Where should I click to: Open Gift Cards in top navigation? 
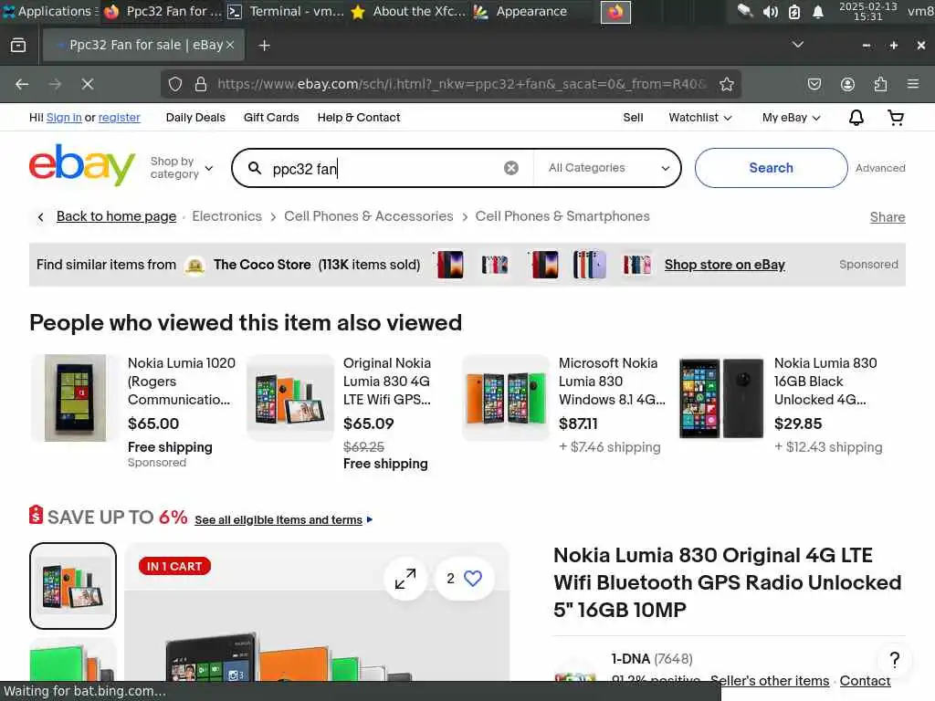click(271, 118)
